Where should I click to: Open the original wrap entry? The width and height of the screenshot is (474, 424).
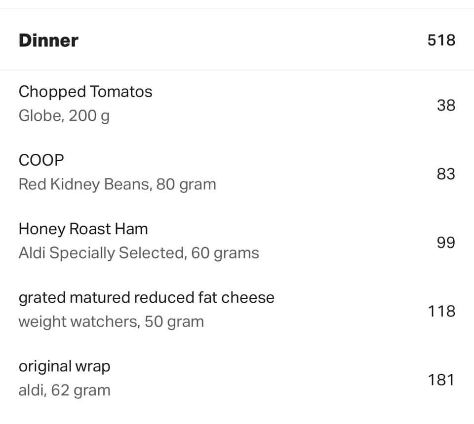coord(64,366)
